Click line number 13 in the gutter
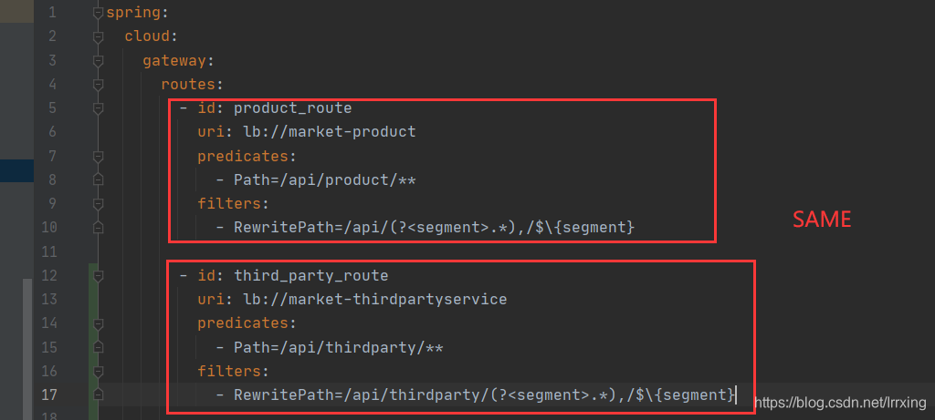This screenshot has width=935, height=420. click(48, 299)
